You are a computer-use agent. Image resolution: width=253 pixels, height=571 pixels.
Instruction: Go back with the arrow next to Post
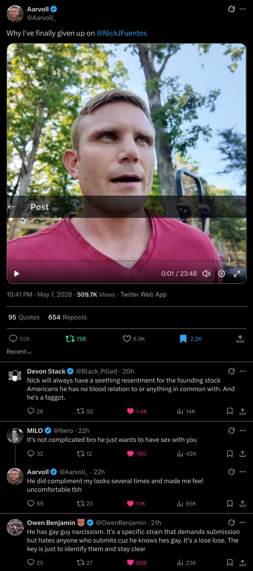point(11,207)
